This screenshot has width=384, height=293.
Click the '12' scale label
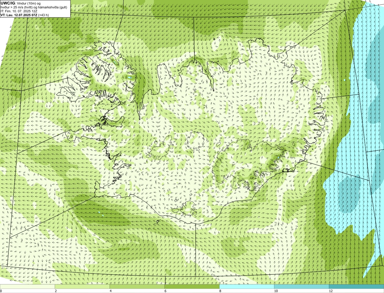331,291
